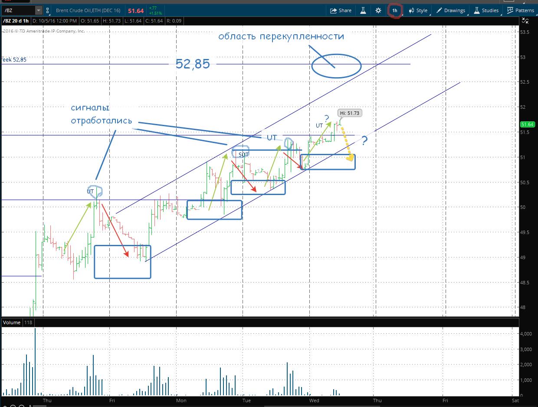The image size is (538, 407).
Task: Click the Volume study label
Action: tap(11, 322)
